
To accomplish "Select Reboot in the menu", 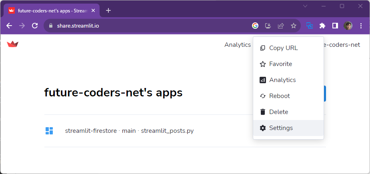I will tap(288, 96).
